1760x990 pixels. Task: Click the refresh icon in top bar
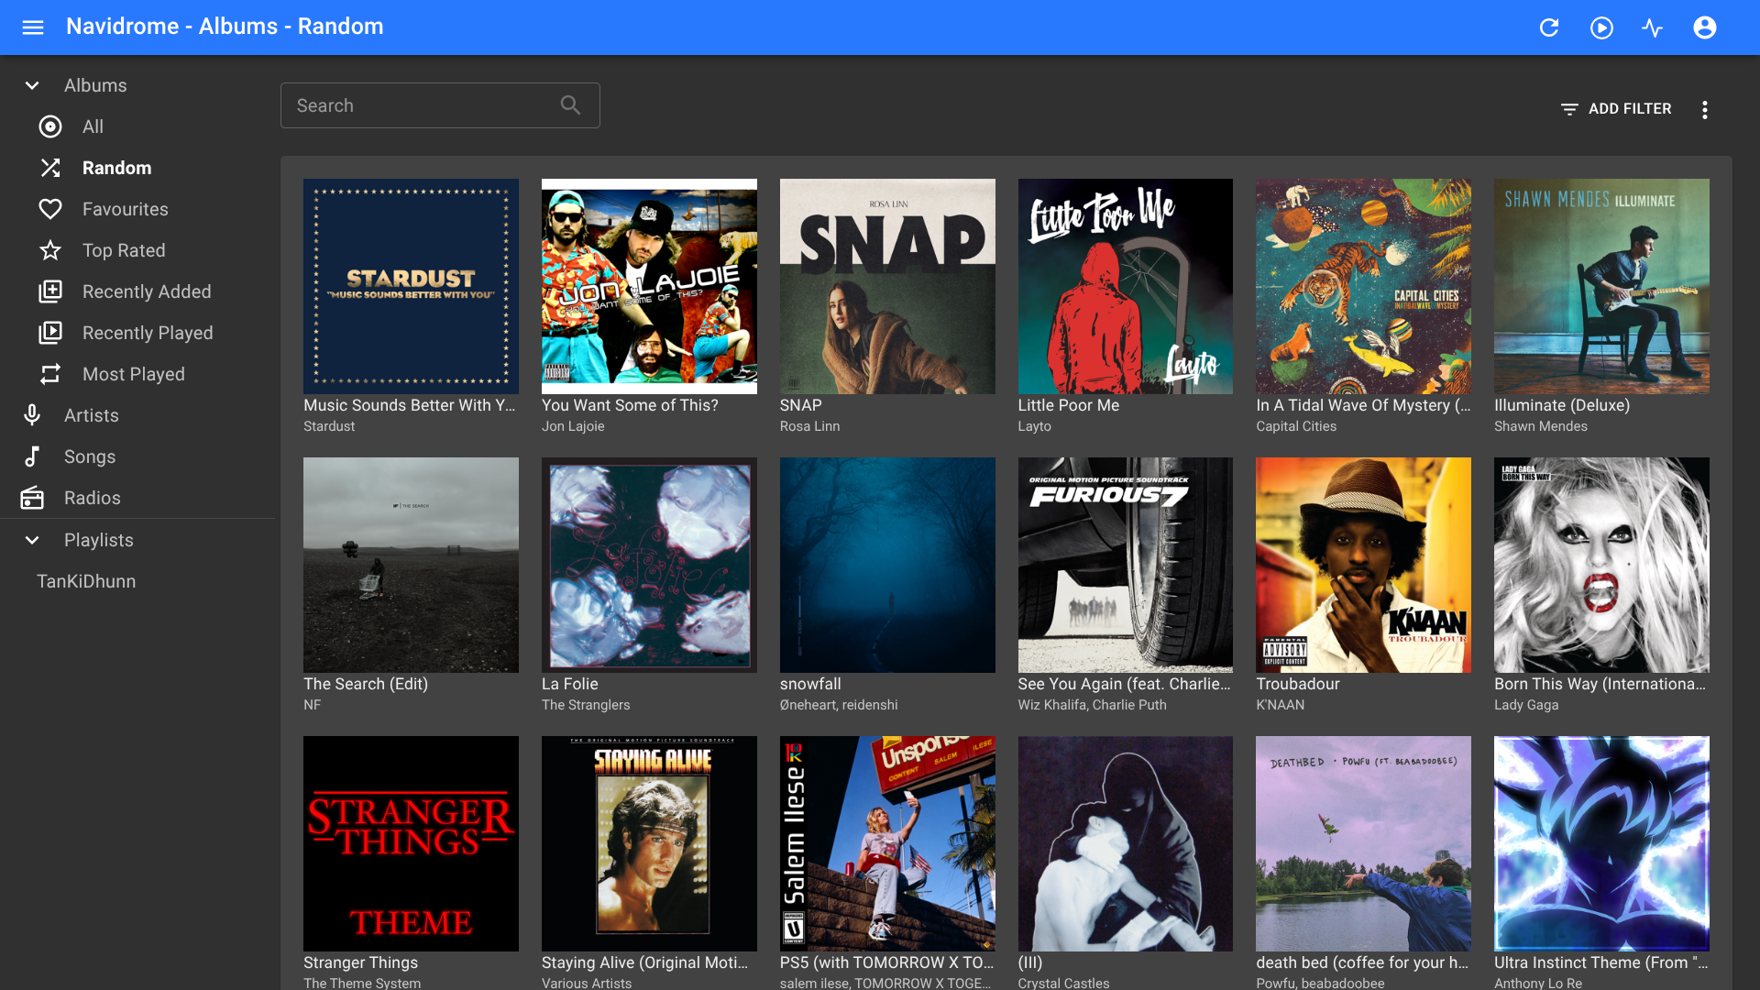tap(1549, 27)
